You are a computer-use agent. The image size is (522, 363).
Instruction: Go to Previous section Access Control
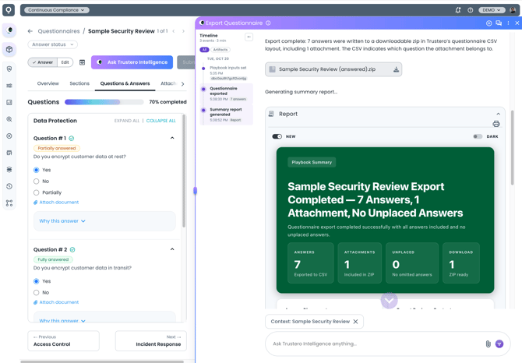point(63,340)
